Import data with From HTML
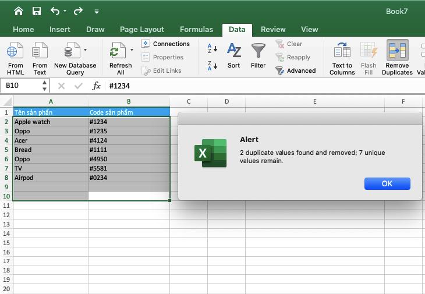Viewport: 425px width, 294px height. [x=15, y=58]
